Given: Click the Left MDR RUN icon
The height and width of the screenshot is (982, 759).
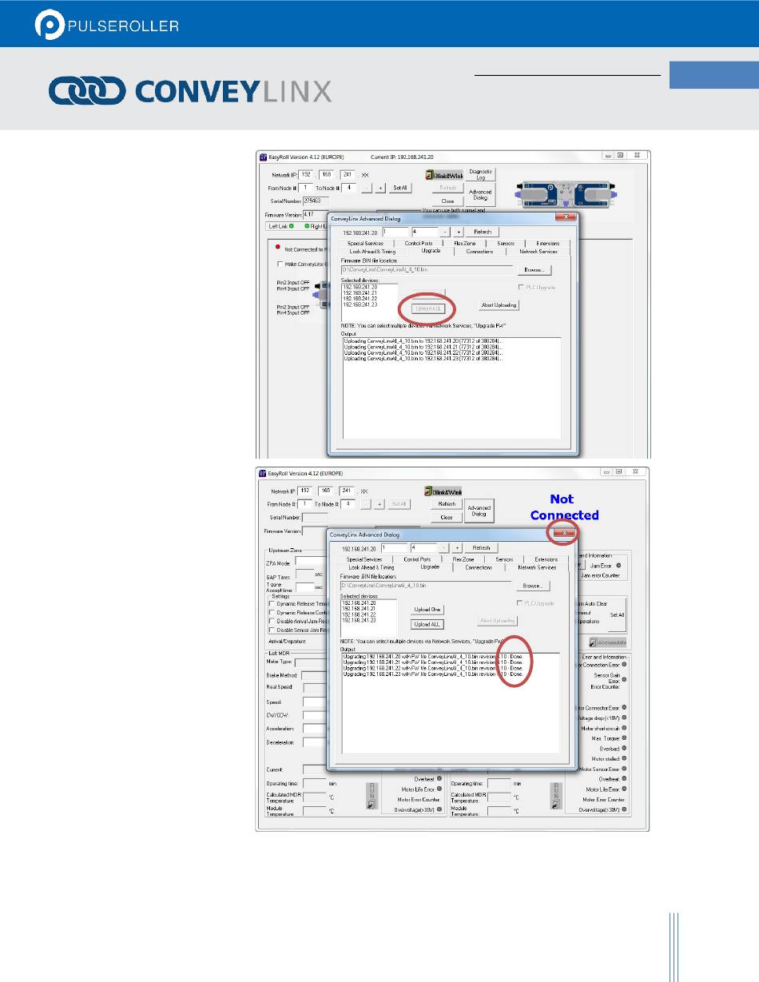Looking at the screenshot, I should (371, 795).
